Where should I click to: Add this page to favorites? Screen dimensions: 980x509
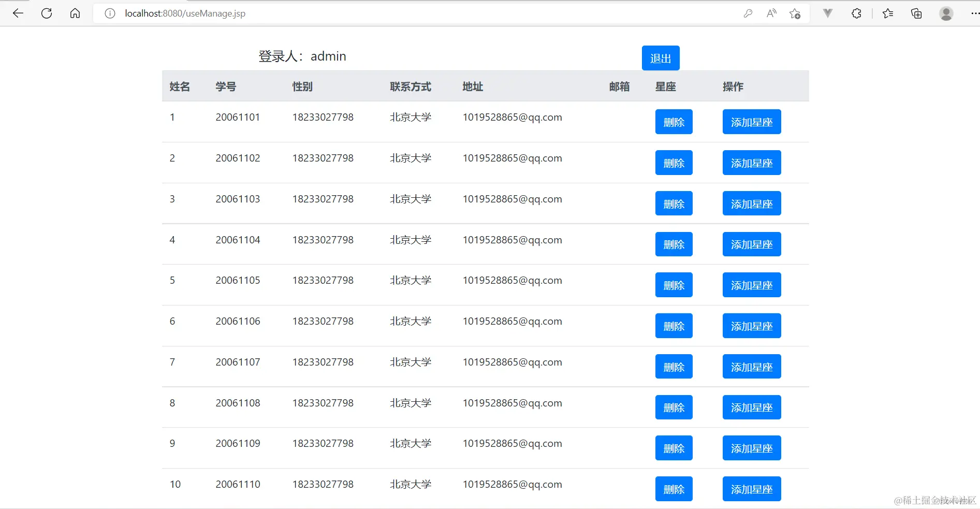point(795,13)
